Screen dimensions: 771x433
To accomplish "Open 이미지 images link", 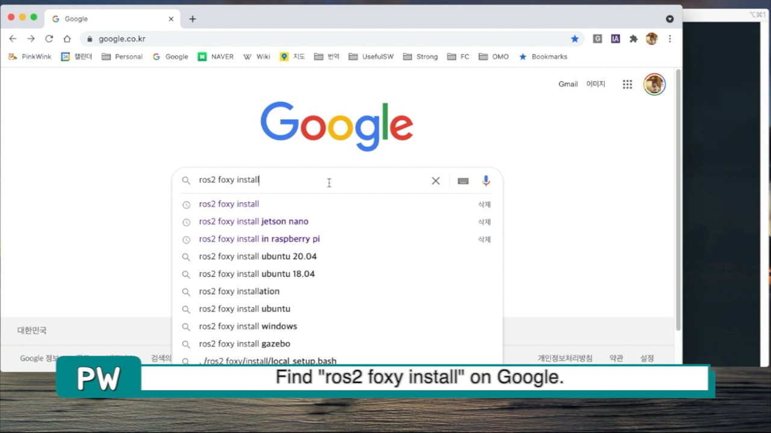I will coord(596,84).
